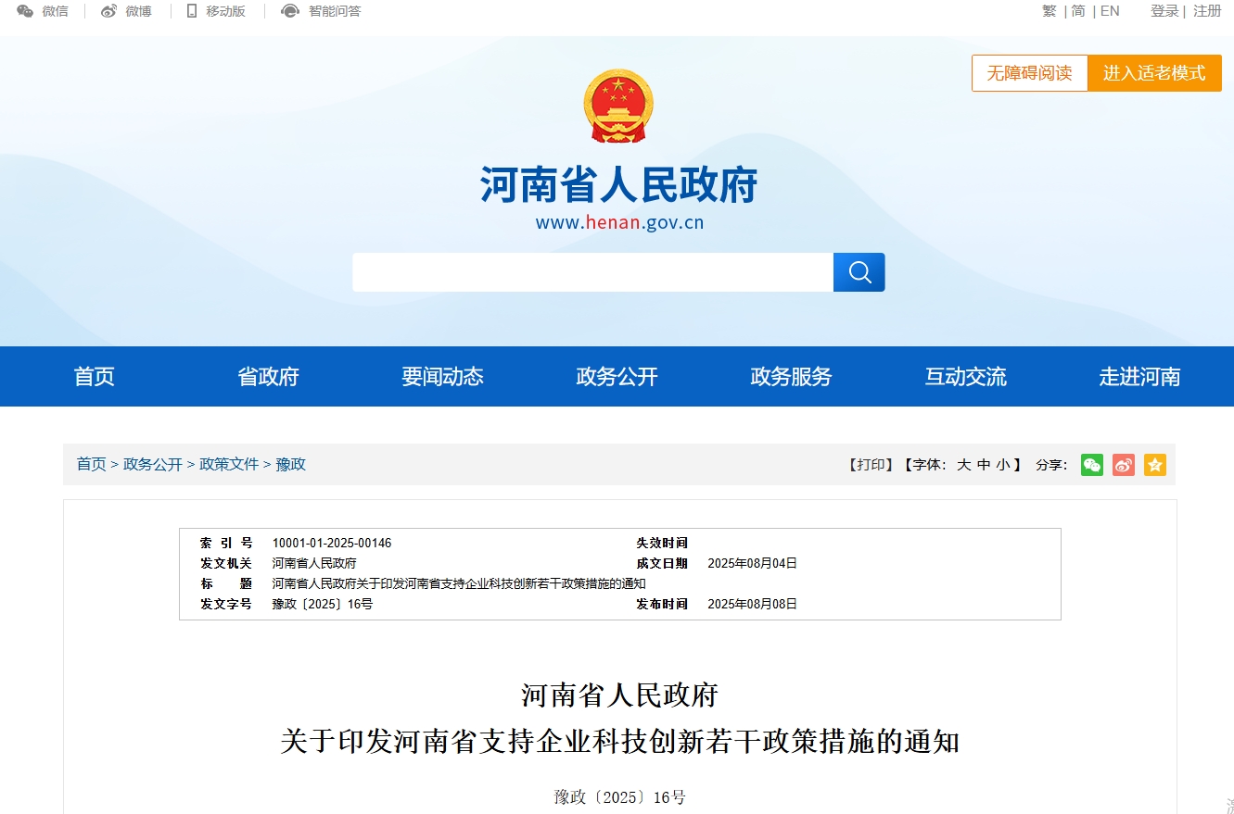Click 注册 to register an account
The width and height of the screenshot is (1234, 814).
(1207, 11)
